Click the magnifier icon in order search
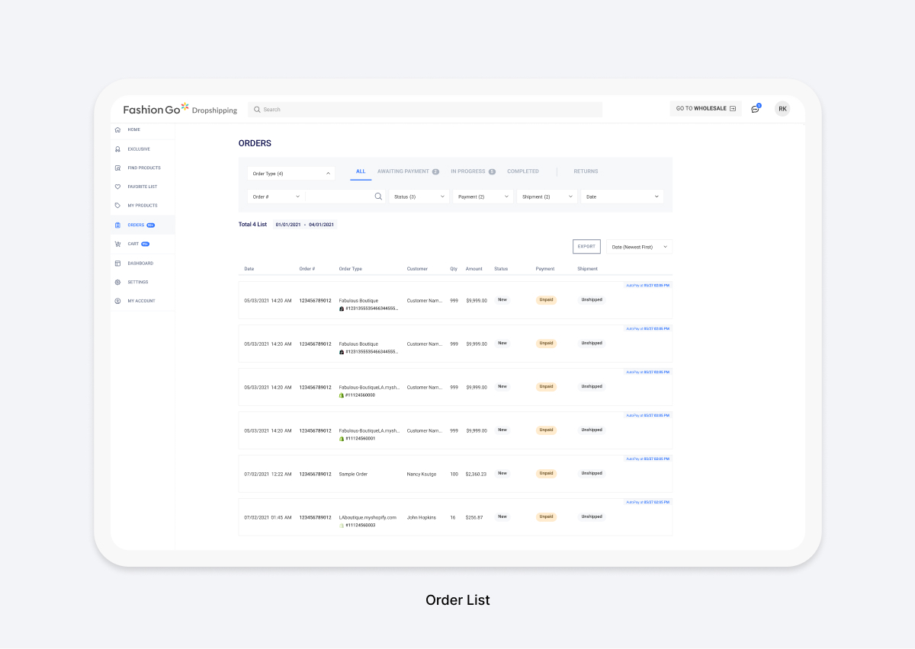This screenshot has height=649, width=915. [x=378, y=197]
